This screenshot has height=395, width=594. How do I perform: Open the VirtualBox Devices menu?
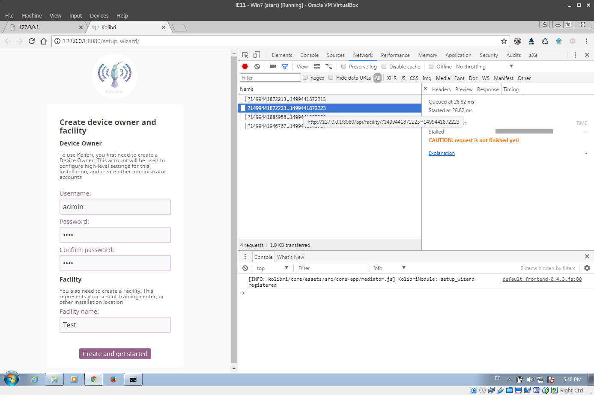[99, 15]
